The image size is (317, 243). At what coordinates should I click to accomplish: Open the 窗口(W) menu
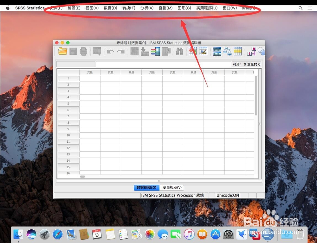coord(230,8)
